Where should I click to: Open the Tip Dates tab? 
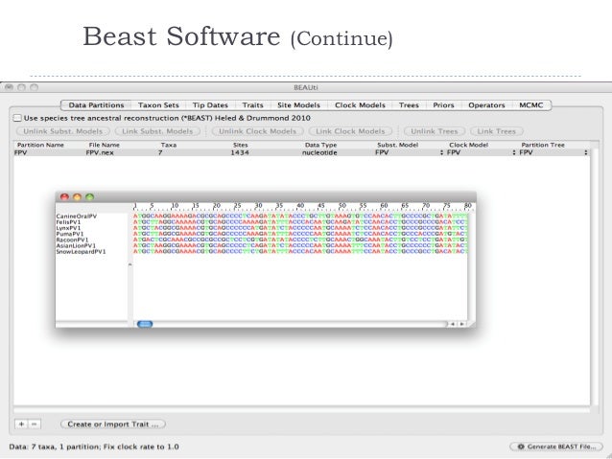(210, 105)
